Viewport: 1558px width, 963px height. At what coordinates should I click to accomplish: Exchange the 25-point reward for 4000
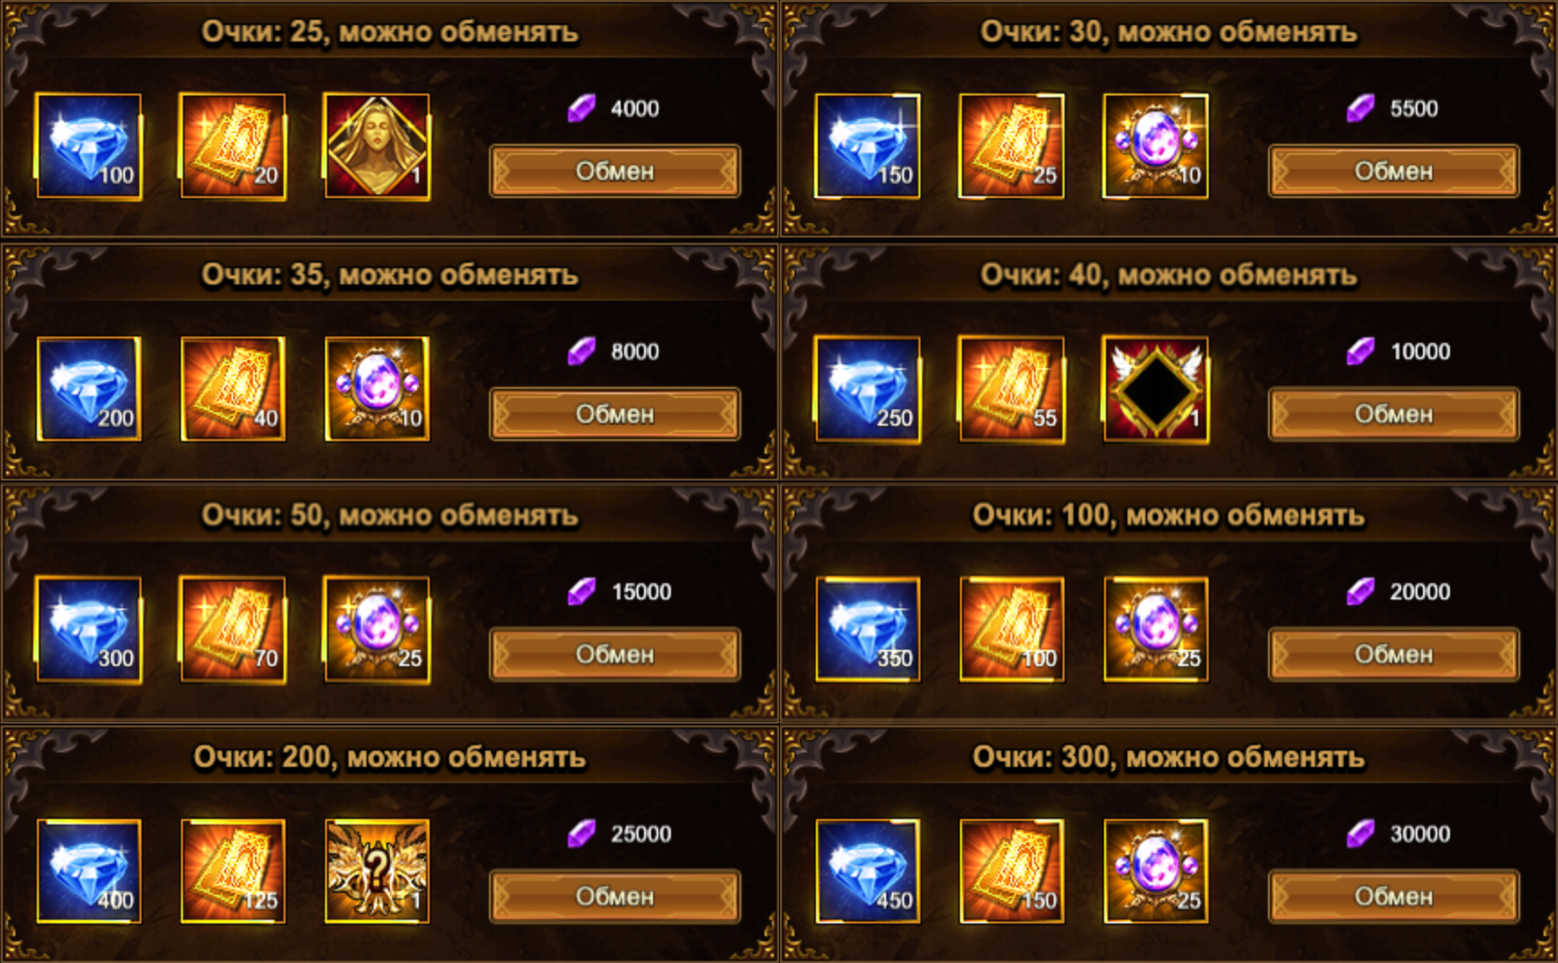(x=615, y=171)
